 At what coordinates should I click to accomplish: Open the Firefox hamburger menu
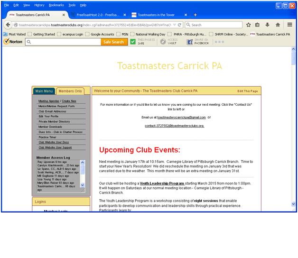tap(289, 25)
